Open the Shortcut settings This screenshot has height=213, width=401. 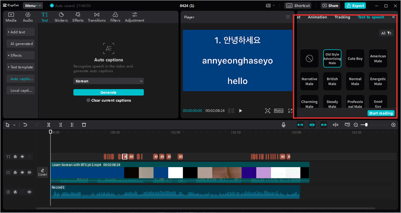tap(298, 6)
